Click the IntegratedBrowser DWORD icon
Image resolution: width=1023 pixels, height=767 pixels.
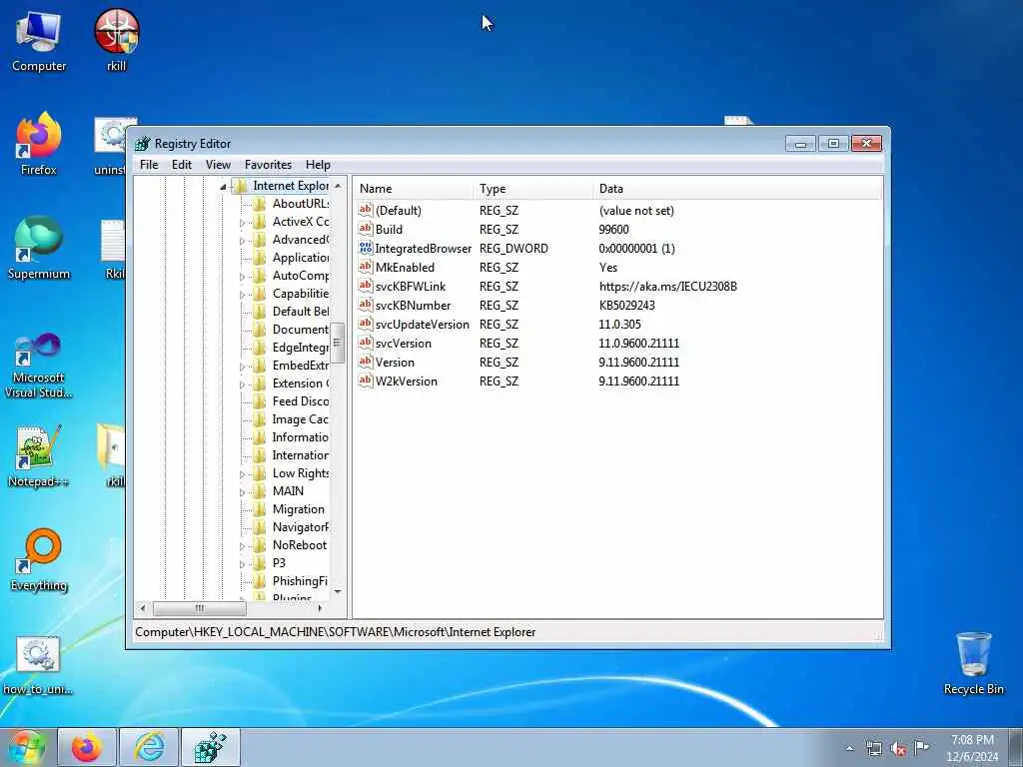pos(366,248)
